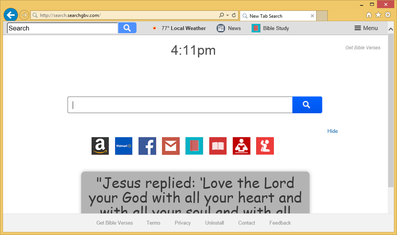397x235 pixels.
Task: Open the kneeling prayer figure tile
Action: coord(265,146)
